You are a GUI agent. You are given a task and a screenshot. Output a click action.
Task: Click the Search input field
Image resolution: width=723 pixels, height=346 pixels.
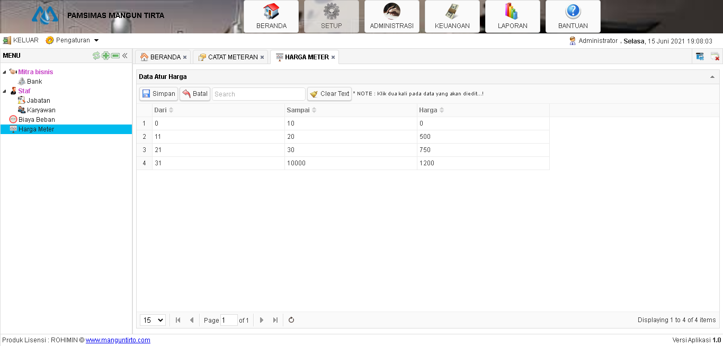pos(258,94)
